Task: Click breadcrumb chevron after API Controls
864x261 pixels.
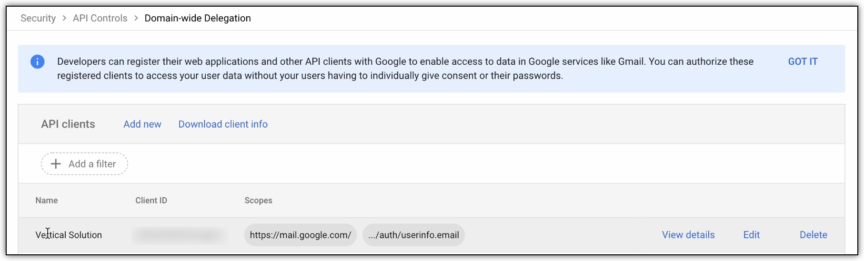Action: [x=136, y=18]
